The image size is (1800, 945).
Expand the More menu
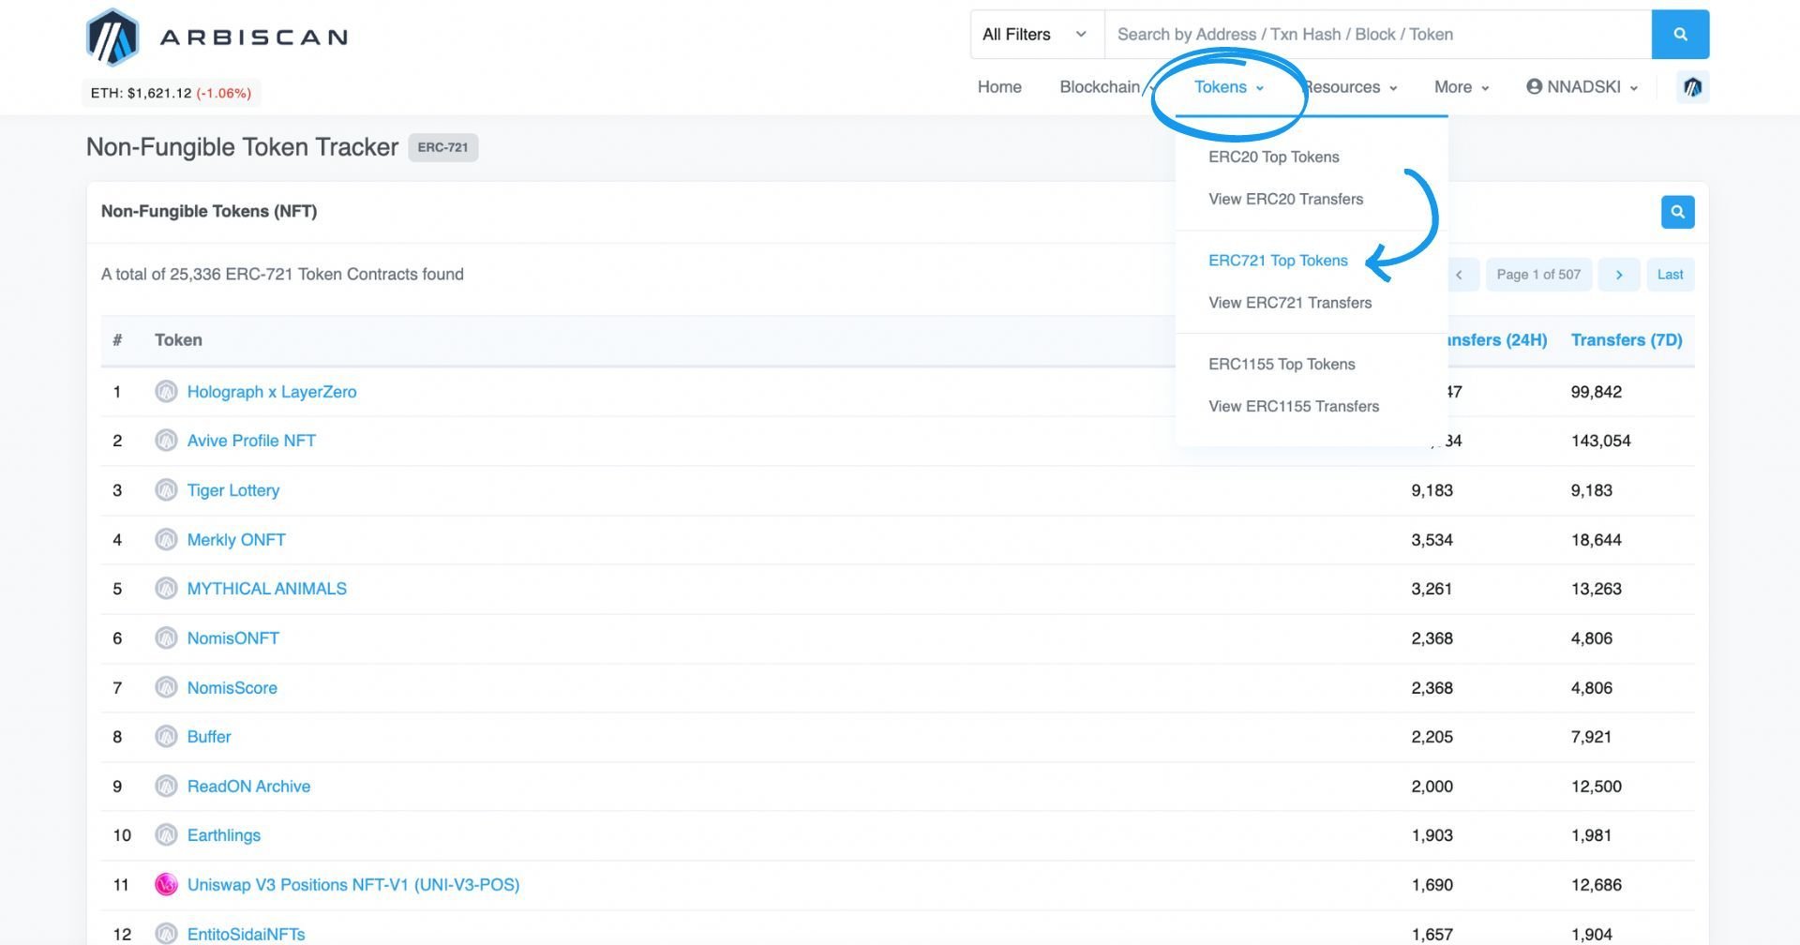point(1462,87)
